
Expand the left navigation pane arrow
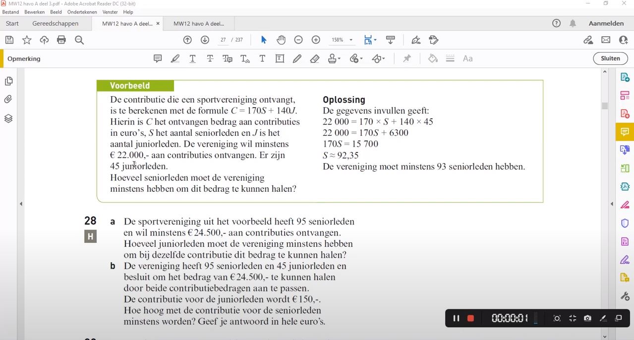tap(21, 204)
